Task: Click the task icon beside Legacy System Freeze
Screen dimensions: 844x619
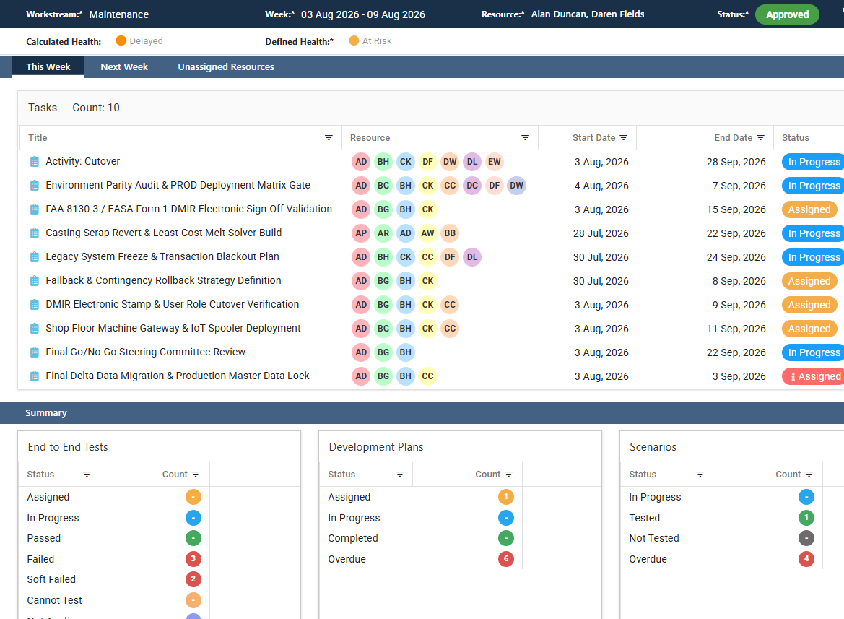Action: coord(35,256)
